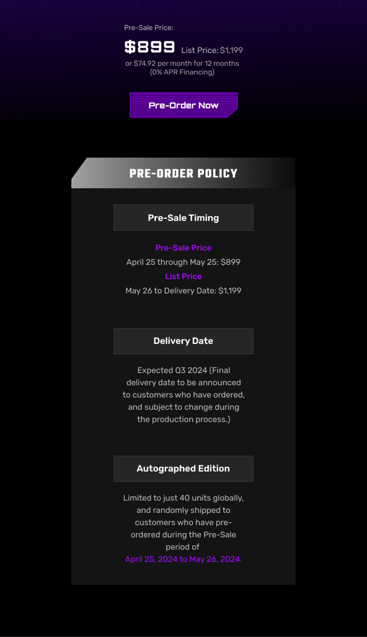Select the $74.92 per month financing text

182,63
